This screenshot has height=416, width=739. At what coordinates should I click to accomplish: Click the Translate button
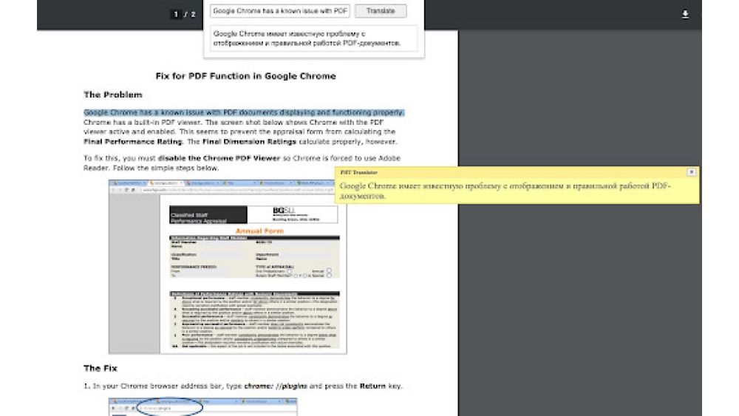coord(381,11)
